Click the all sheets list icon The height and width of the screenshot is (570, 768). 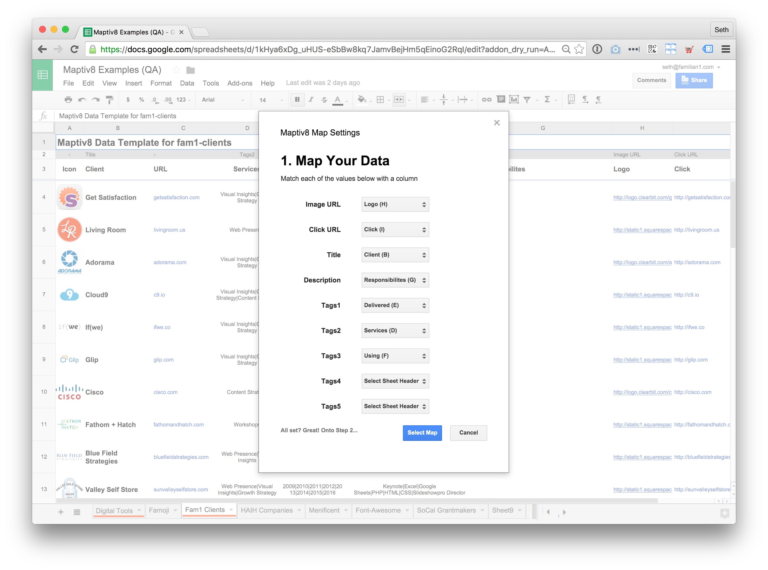77,512
